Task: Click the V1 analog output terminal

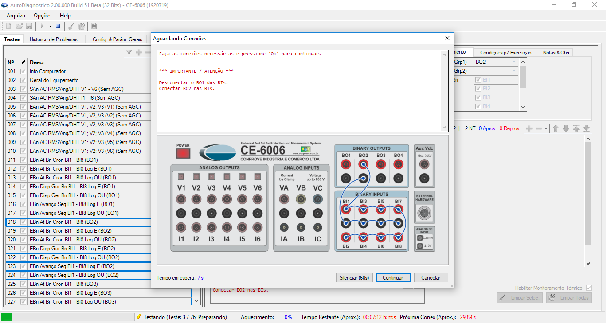Action: (181, 199)
